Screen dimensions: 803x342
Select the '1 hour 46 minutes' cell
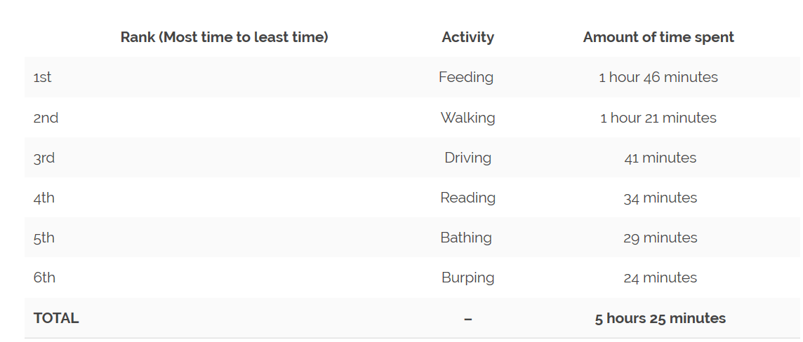pyautogui.click(x=658, y=77)
